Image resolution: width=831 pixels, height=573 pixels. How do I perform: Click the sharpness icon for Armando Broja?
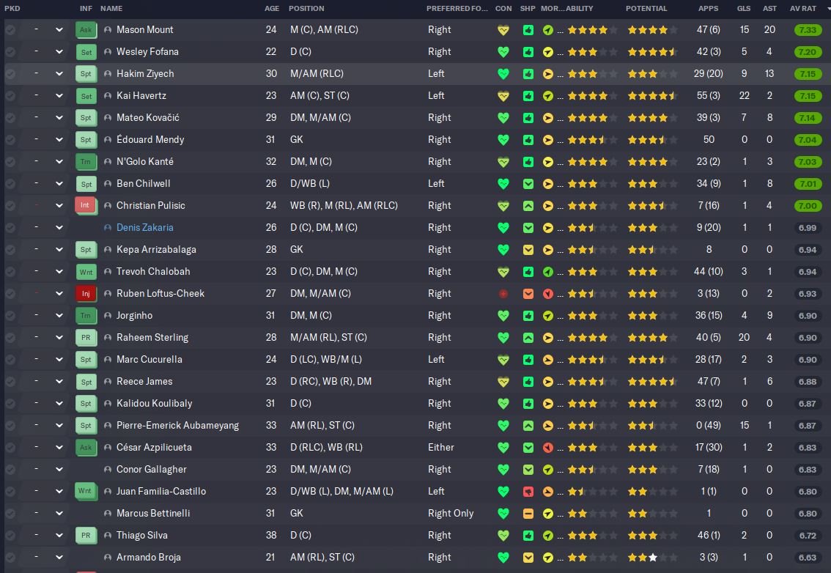528,558
